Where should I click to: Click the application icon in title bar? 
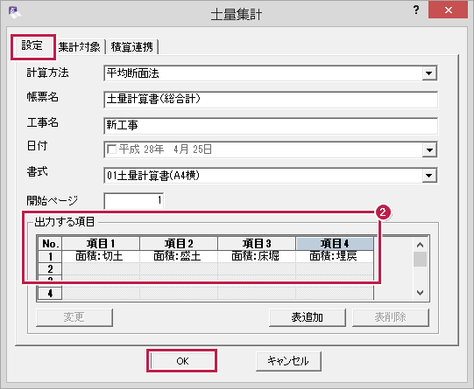tap(14, 12)
